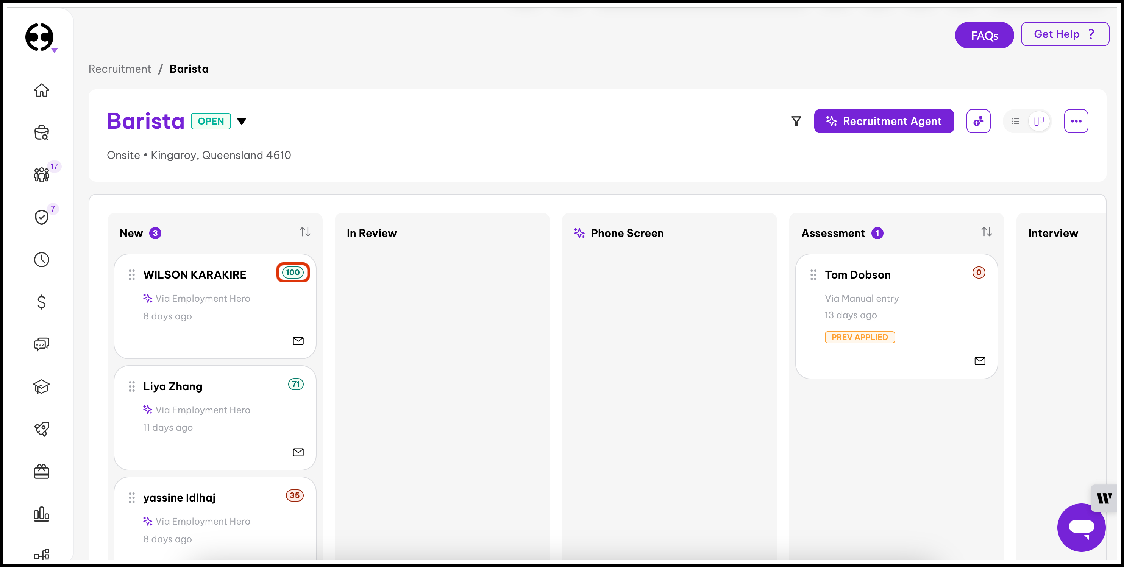Open the timesheet clock icon in sidebar
Viewport: 1124px width, 567px height.
tap(41, 260)
